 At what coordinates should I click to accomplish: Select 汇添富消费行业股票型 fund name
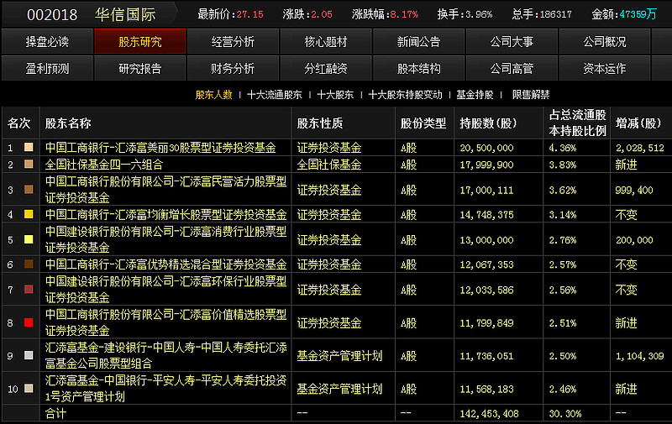165,239
